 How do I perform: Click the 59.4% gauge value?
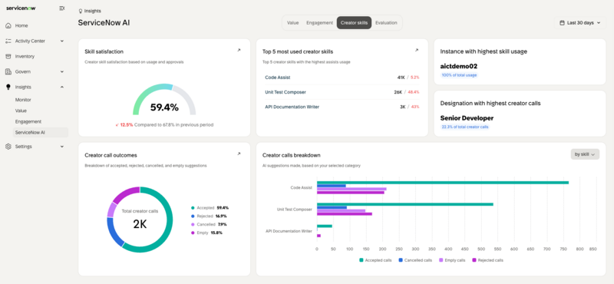164,107
